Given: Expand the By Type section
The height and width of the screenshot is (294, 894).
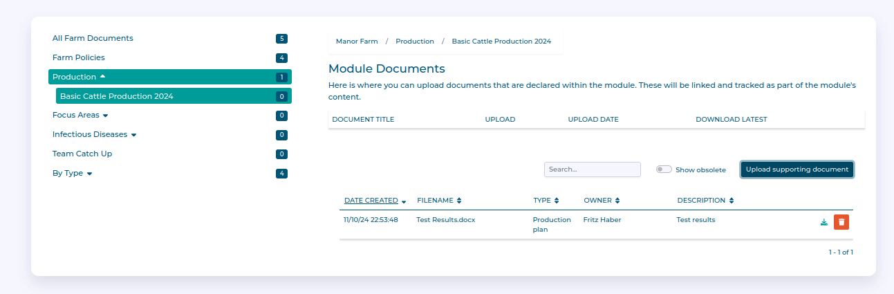Looking at the screenshot, I should pos(89,174).
